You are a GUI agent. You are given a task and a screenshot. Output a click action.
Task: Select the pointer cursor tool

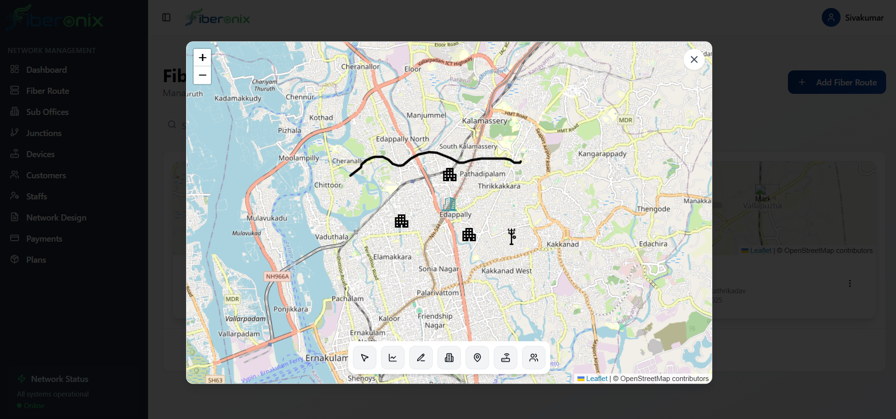click(365, 358)
